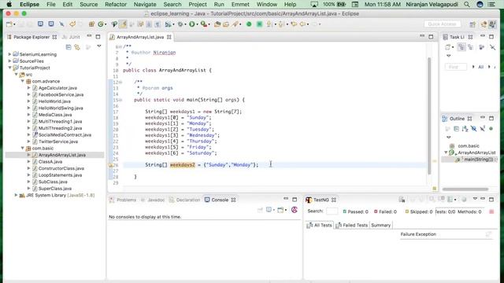Viewport: 504px width, 283px height.
Task: Click the Quick Access field
Action: (442, 24)
